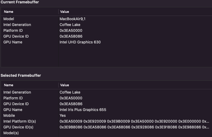Viewport: 212px width, 137px height.
Task: Click the Intel Iris Plus Graphics 655 value
Action: 83,110
